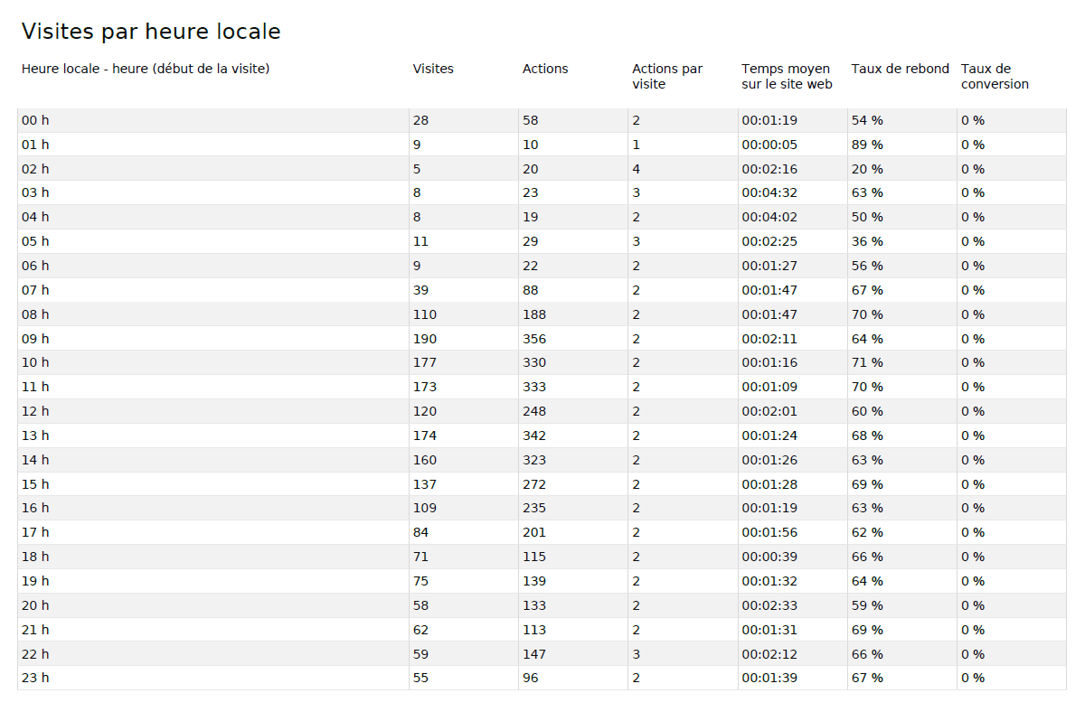The height and width of the screenshot is (712, 1085).
Task: Select actions value 248 in 12 h row
Action: 534,411
